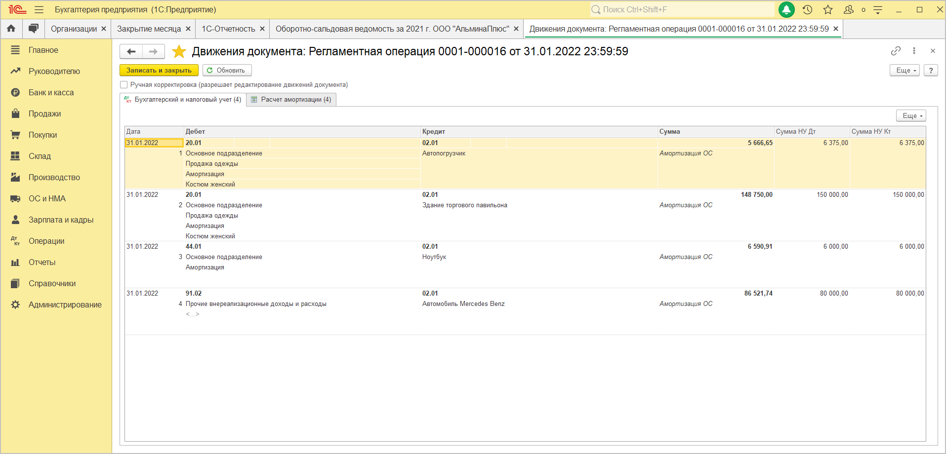Image resolution: width=946 pixels, height=454 pixels.
Task: Navigate back with left arrow
Action: coord(131,51)
